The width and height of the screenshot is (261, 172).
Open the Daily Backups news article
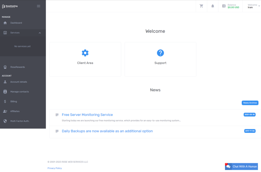click(107, 131)
